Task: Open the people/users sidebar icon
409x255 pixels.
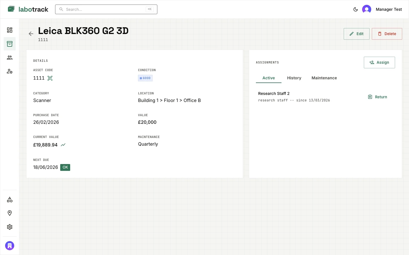Action: point(10,58)
